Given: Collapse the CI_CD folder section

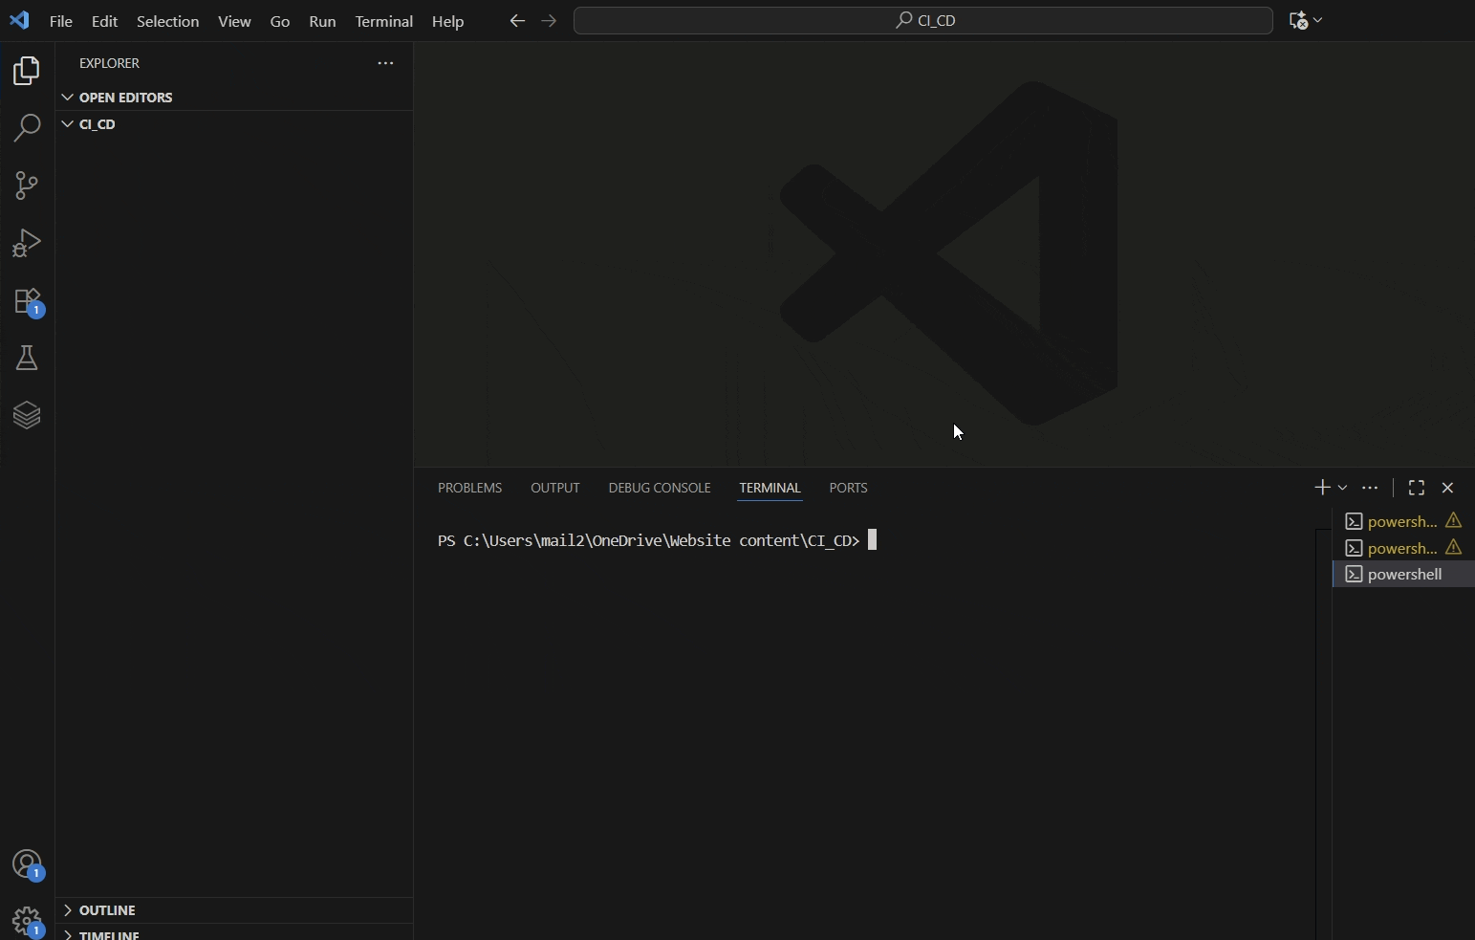Looking at the screenshot, I should [234, 124].
